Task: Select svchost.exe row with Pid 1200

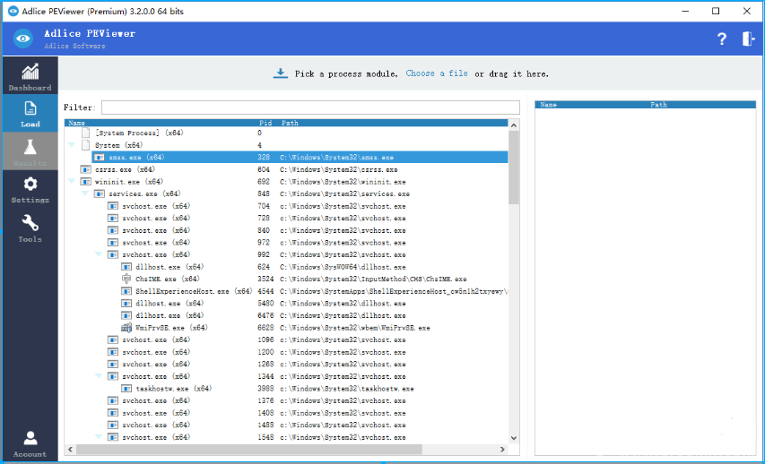Action: [x=286, y=352]
